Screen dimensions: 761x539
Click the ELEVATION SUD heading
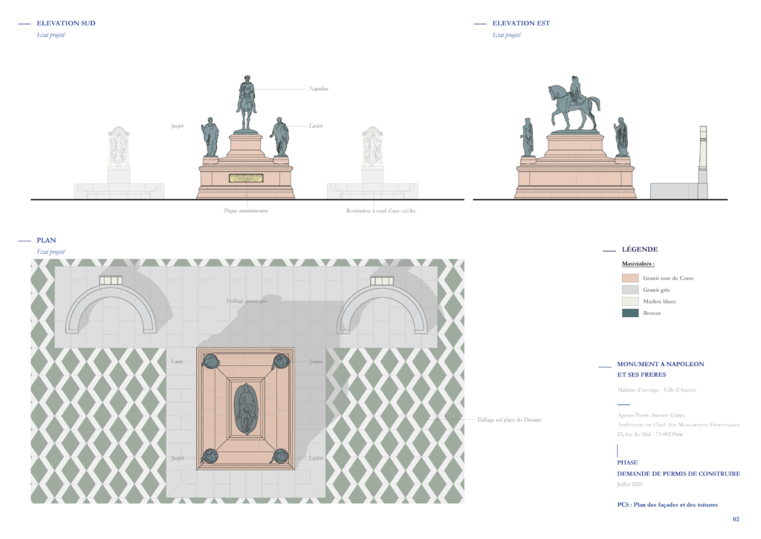click(66, 23)
